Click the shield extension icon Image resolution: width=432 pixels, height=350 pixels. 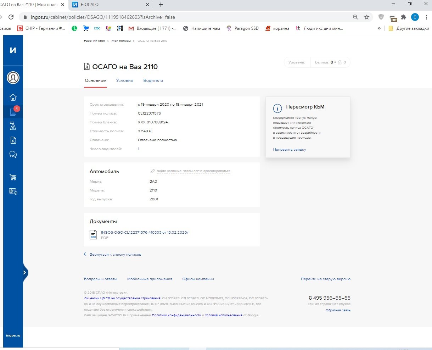click(381, 17)
